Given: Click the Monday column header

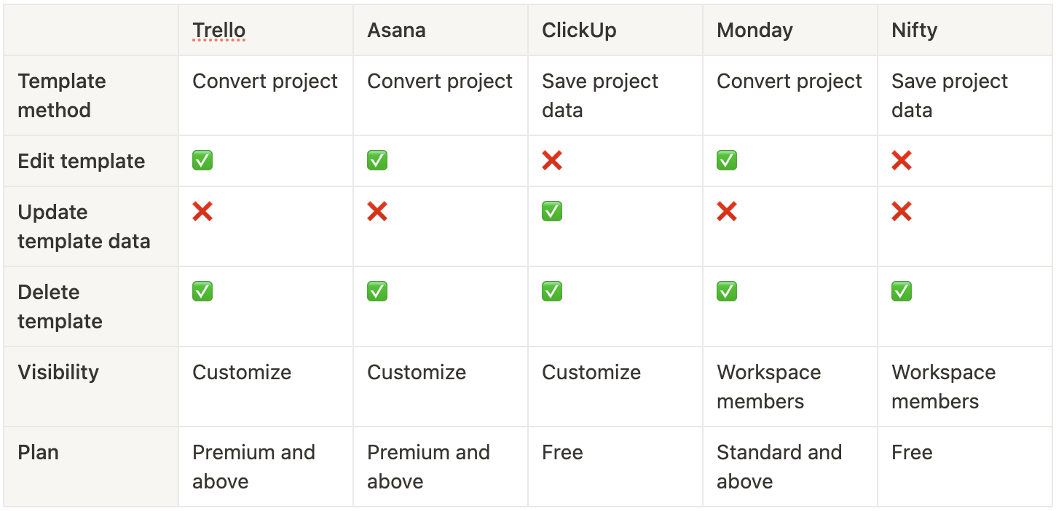Looking at the screenshot, I should click(790, 30).
